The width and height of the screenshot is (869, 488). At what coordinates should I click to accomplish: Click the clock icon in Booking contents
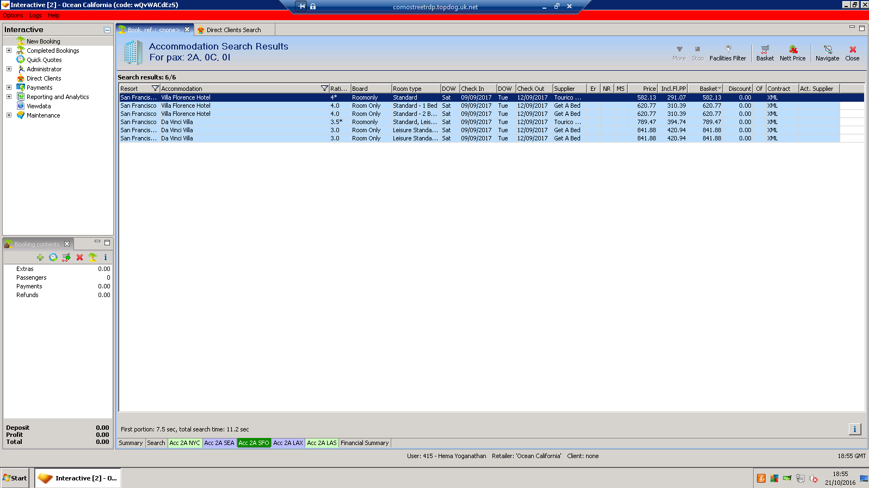[53, 257]
